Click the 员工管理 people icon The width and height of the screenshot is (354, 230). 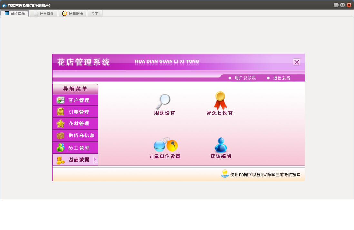61,147
